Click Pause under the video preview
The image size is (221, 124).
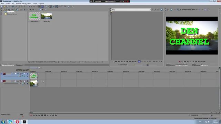click(x=191, y=62)
